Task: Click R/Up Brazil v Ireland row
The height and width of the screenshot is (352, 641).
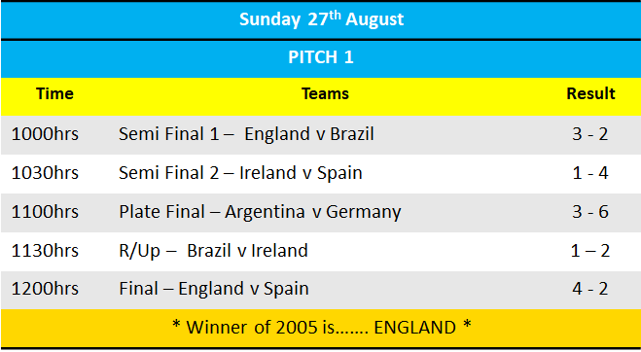Action: [321, 252]
